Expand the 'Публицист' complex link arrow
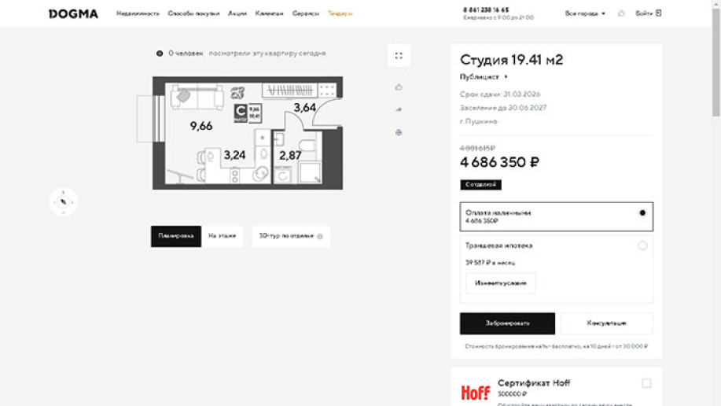721x406 pixels. pos(506,77)
